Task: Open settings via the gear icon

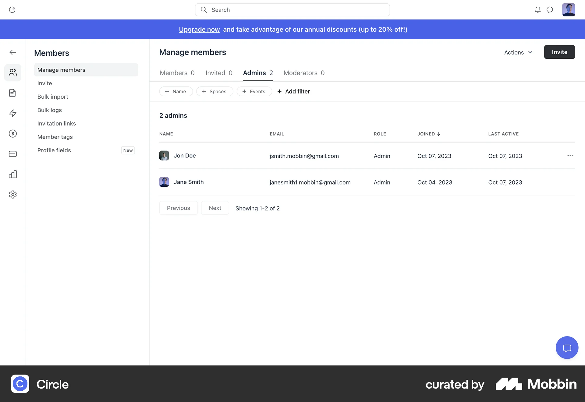Action: tap(12, 194)
